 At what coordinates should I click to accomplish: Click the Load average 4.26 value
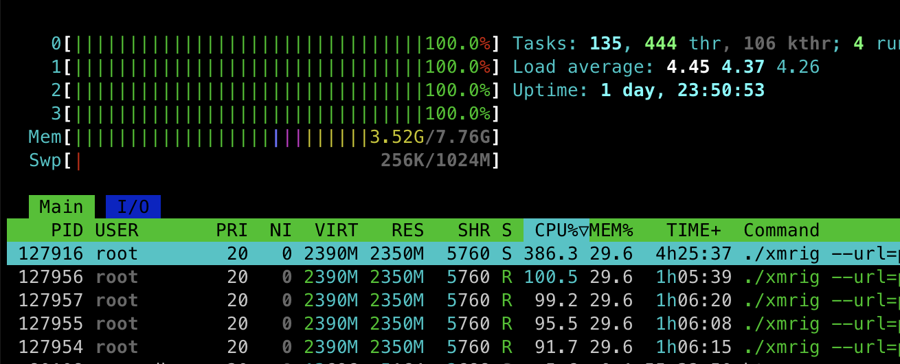(x=798, y=67)
